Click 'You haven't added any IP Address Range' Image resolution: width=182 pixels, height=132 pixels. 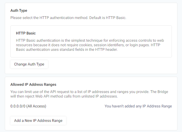[138, 106]
